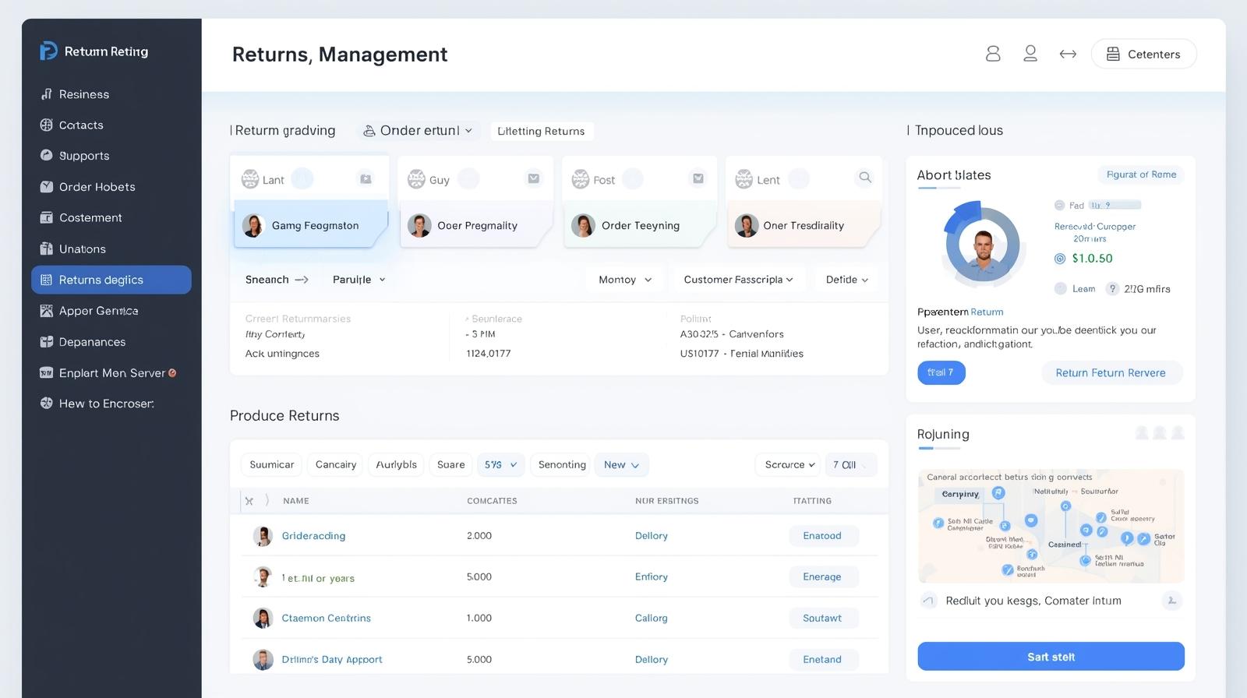Open the Customer Fasscripla dropdown

pyautogui.click(x=737, y=280)
